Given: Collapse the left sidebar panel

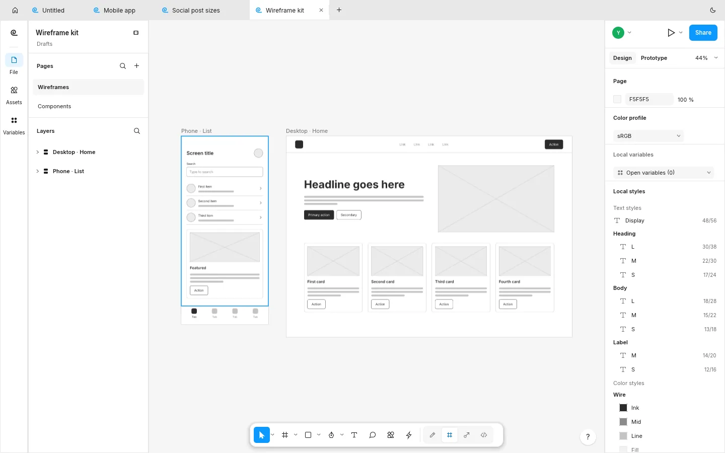Looking at the screenshot, I should (136, 33).
